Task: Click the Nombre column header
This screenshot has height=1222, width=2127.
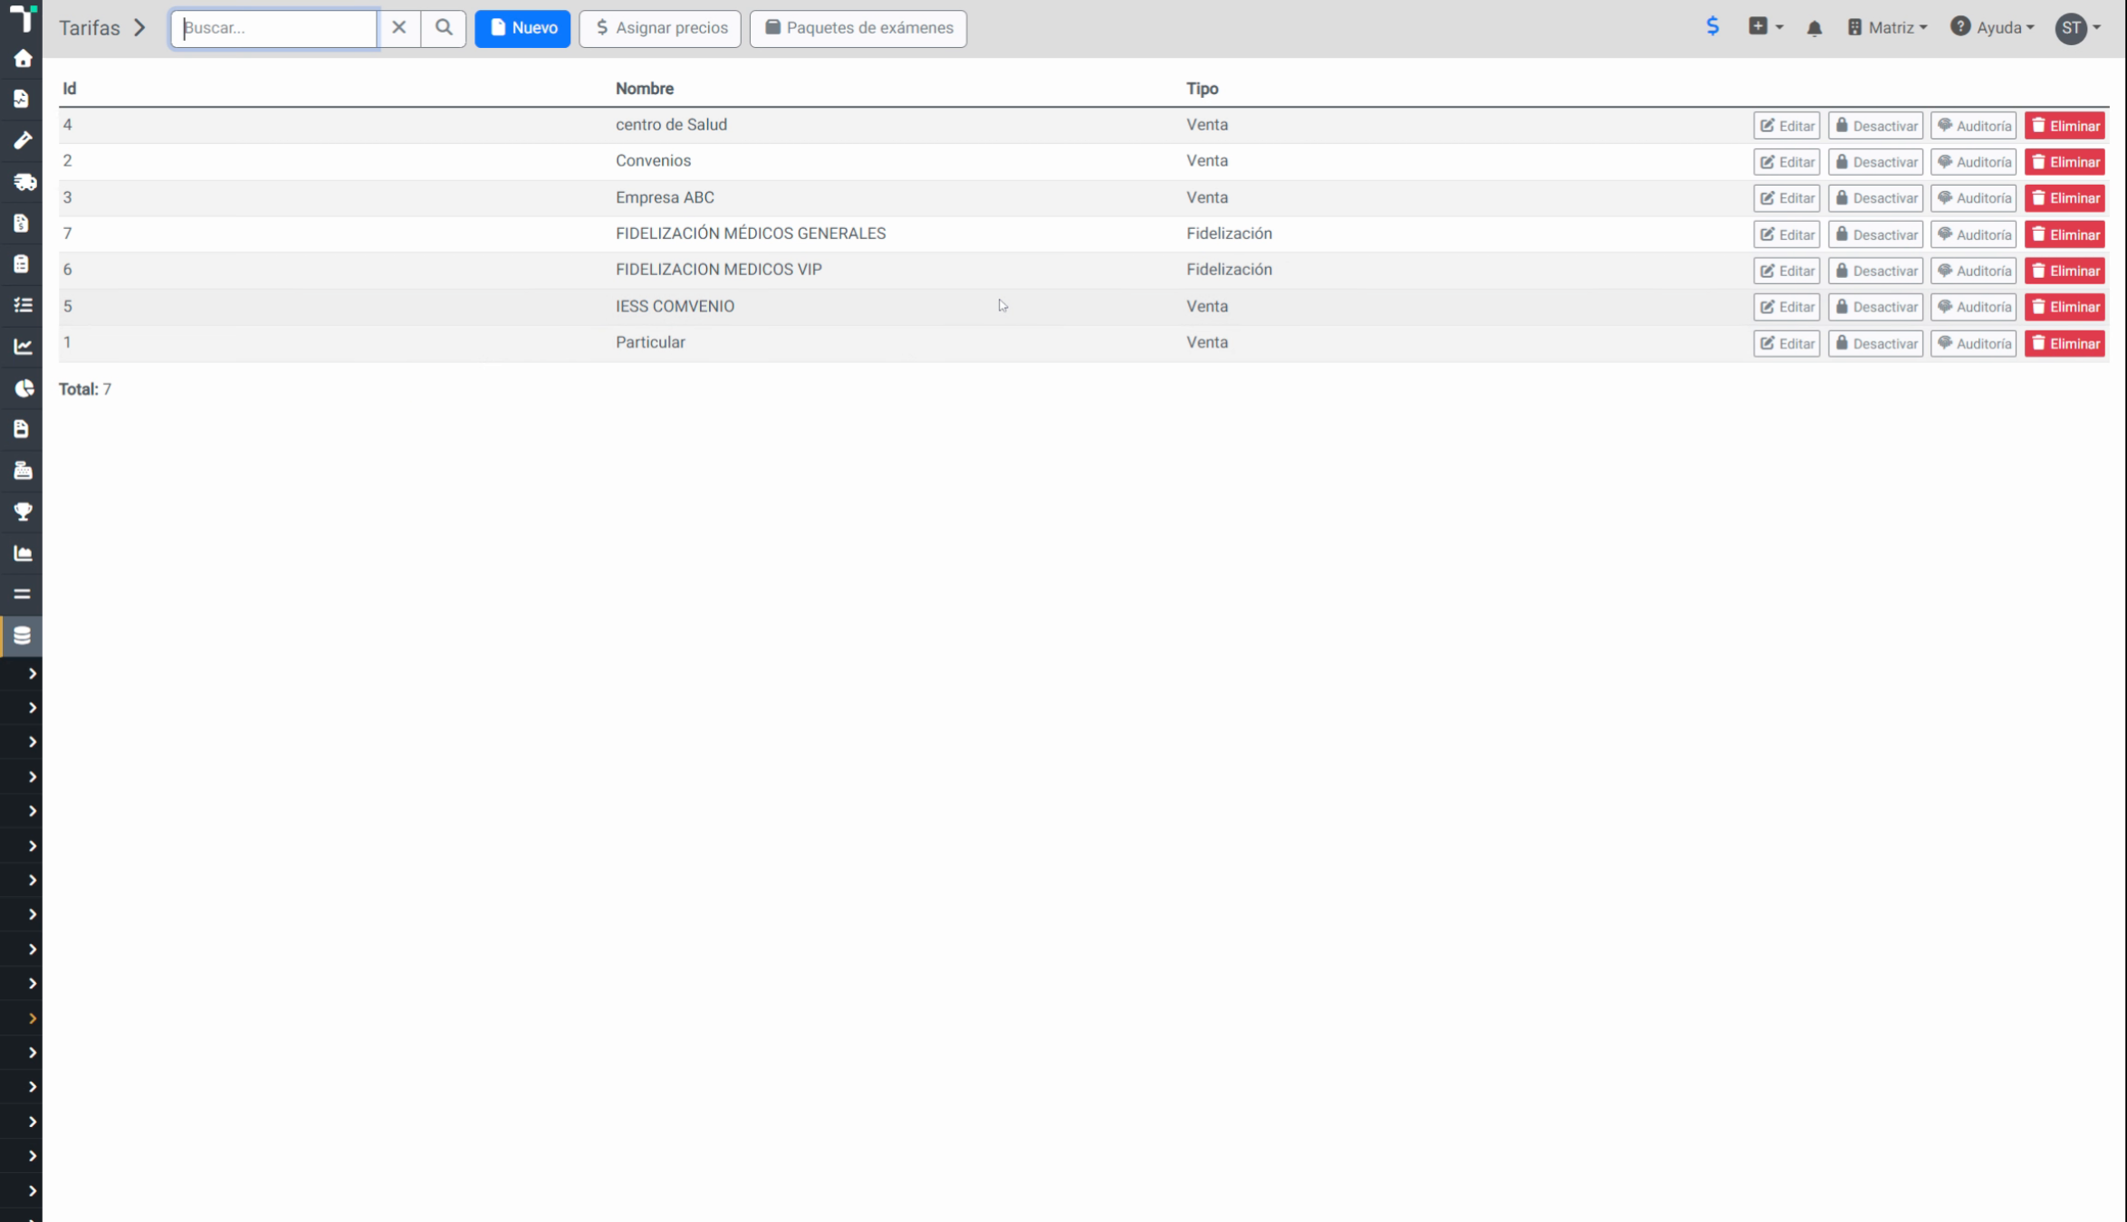Action: (645, 89)
